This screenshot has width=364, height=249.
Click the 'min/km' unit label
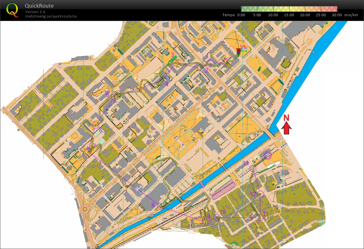pyautogui.click(x=351, y=15)
